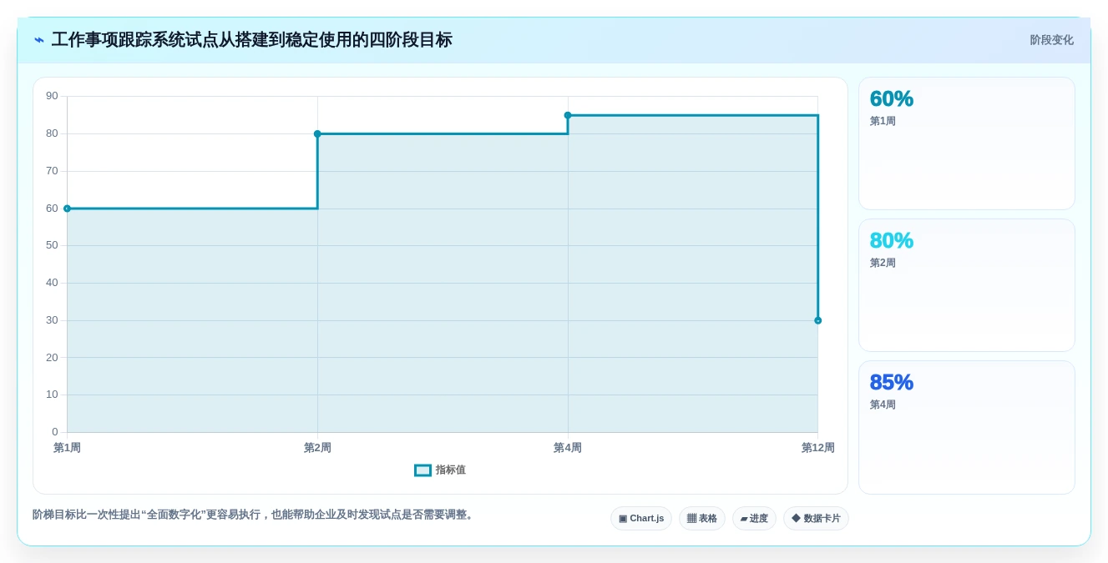Click the 第1周 x-axis label
1108x563 pixels.
click(x=67, y=448)
